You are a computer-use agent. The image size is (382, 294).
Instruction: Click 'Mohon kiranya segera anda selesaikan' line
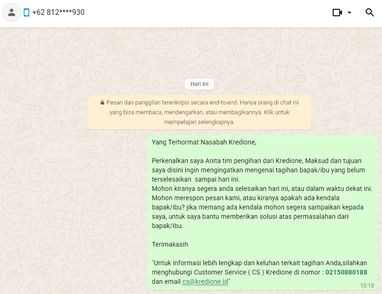pos(262,189)
